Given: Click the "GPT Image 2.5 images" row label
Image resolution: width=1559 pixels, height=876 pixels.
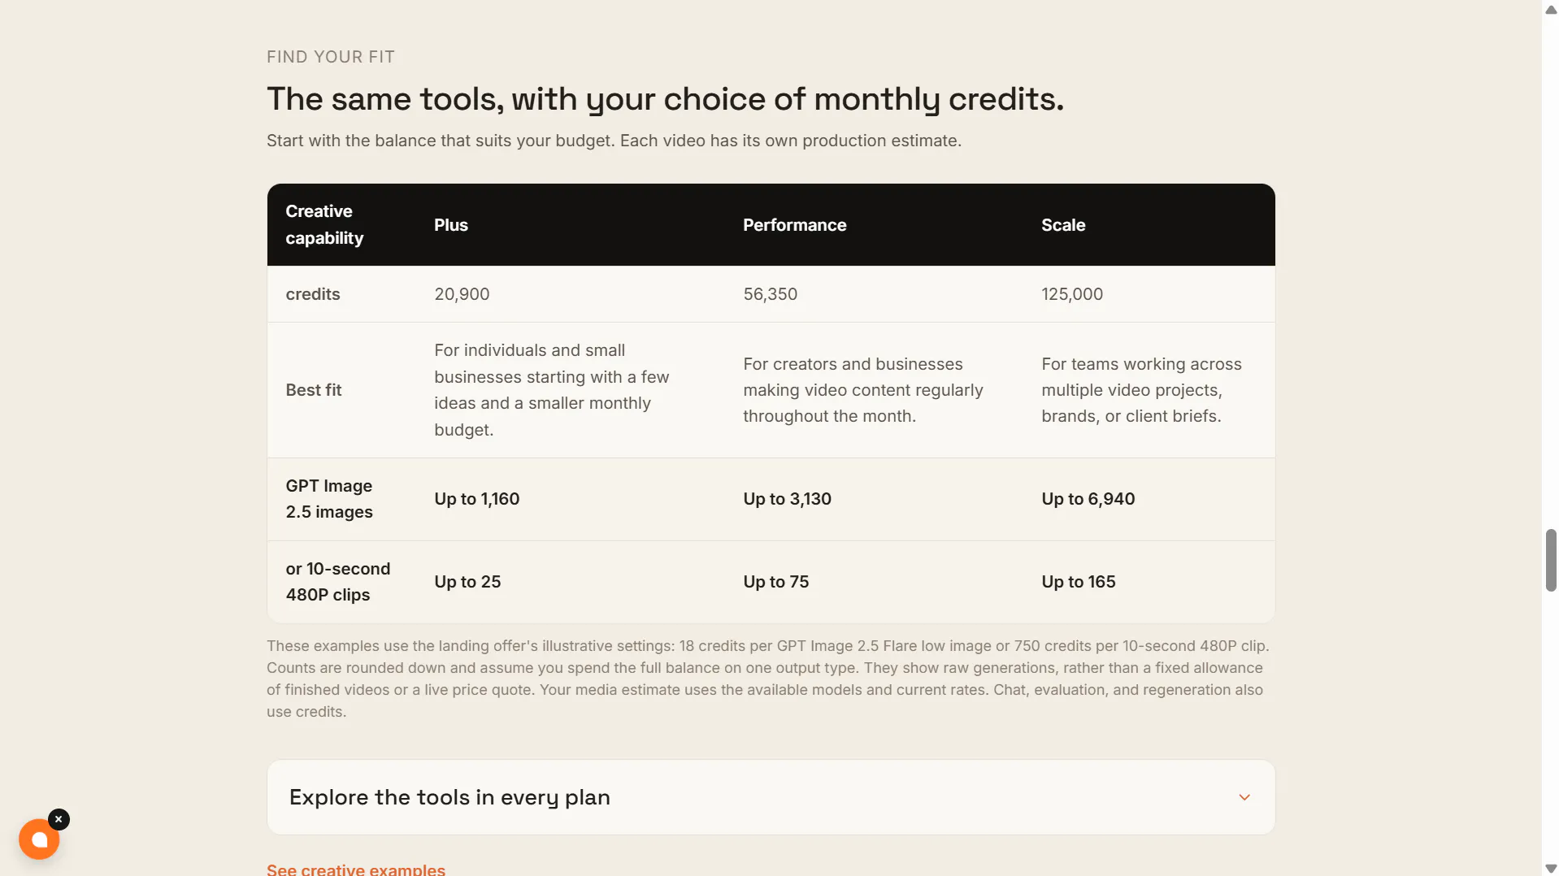Looking at the screenshot, I should (x=329, y=499).
